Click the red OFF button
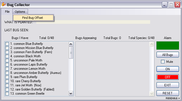The height and width of the screenshot is (101, 182). 168,77
